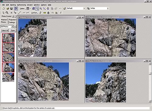This screenshot has width=152, height=111.
Task: Select the line marking tool icon
Action: (x=19, y=13)
